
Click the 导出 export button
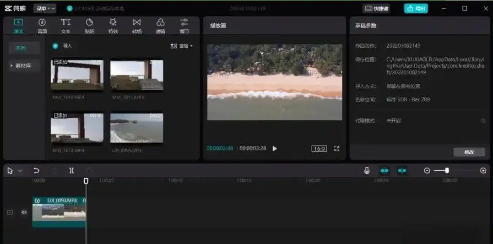[416, 8]
